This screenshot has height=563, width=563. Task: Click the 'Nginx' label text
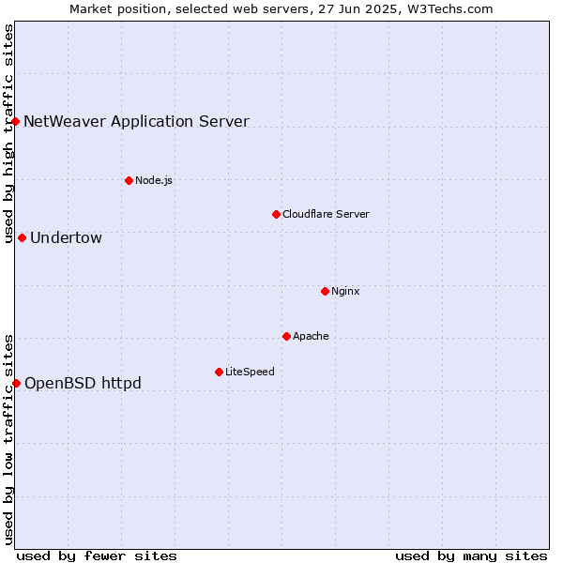point(345,291)
